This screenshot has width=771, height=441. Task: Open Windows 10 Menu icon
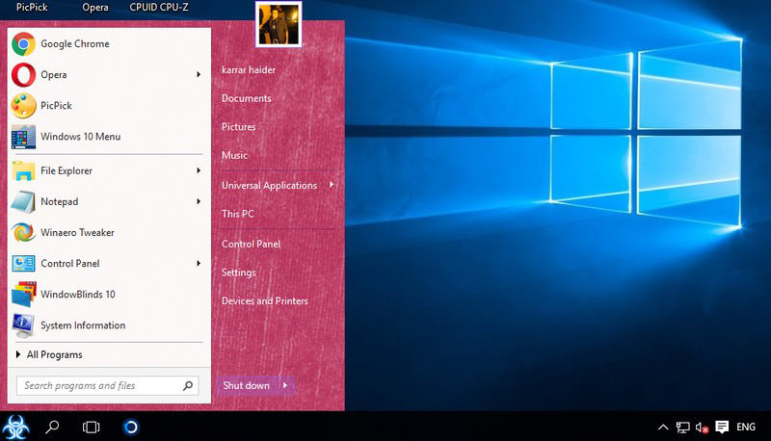coord(23,137)
